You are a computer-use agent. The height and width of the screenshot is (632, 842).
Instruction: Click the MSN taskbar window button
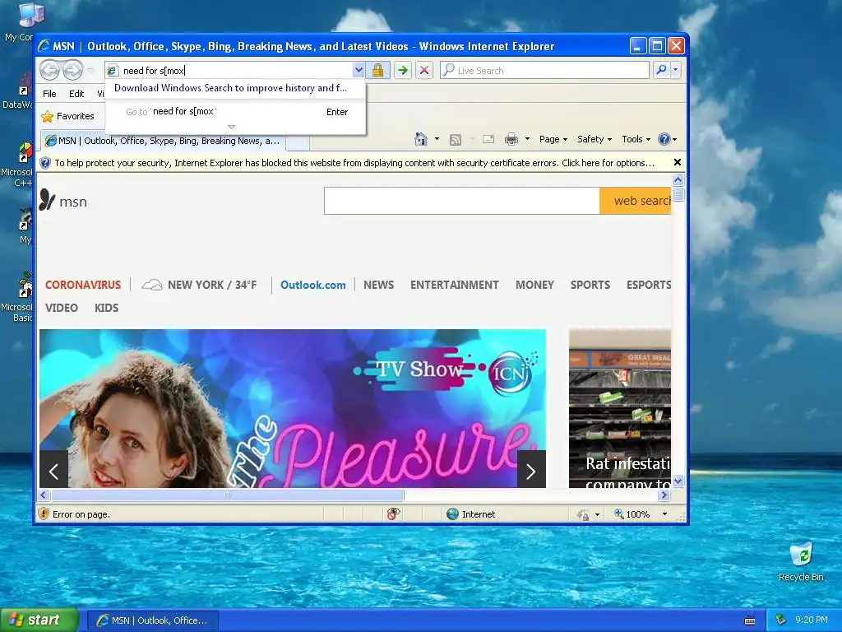(153, 620)
